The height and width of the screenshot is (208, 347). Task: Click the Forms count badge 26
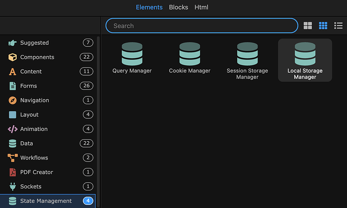[x=86, y=86]
